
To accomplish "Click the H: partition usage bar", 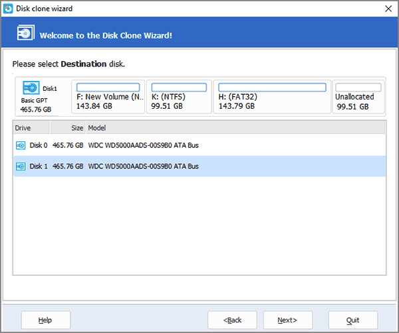I will pyautogui.click(x=272, y=88).
